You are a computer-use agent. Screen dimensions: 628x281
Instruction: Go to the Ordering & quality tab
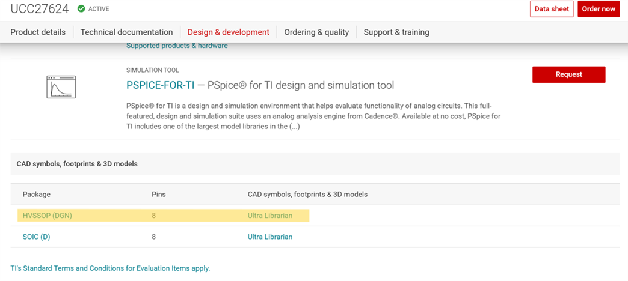click(316, 32)
